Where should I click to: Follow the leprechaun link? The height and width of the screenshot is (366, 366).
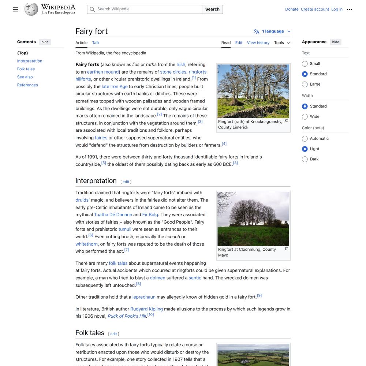144,297
